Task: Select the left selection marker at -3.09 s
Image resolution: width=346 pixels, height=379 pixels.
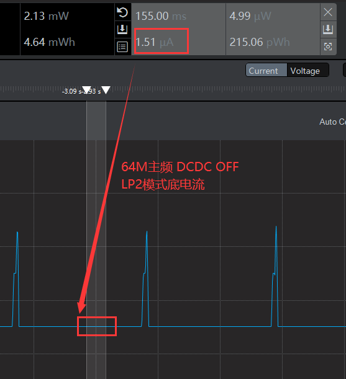Action: click(86, 90)
